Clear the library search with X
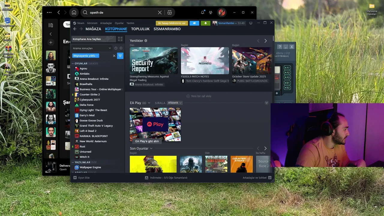 coord(114,56)
